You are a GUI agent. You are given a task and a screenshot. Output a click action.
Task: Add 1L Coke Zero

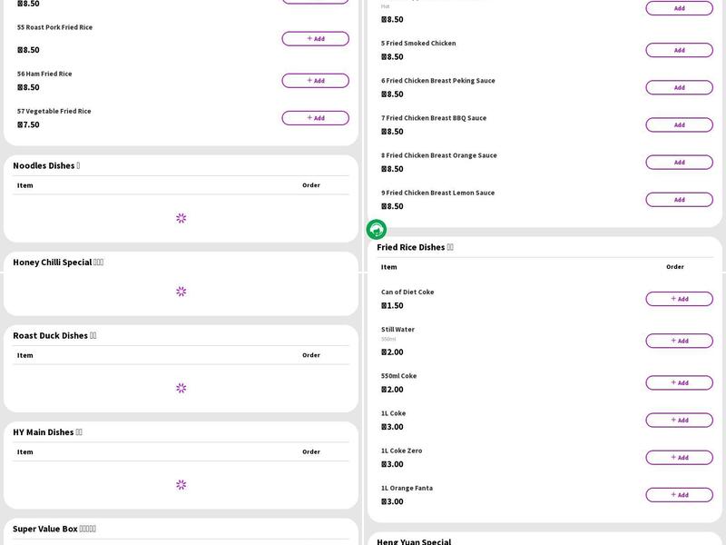point(679,457)
